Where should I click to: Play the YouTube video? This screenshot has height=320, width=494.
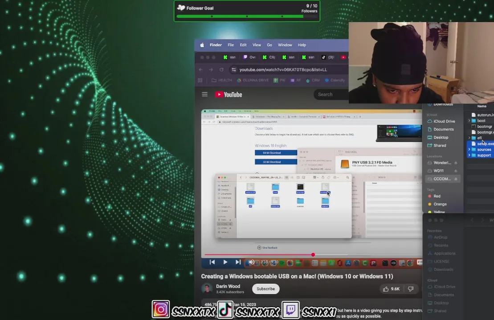tap(225, 262)
